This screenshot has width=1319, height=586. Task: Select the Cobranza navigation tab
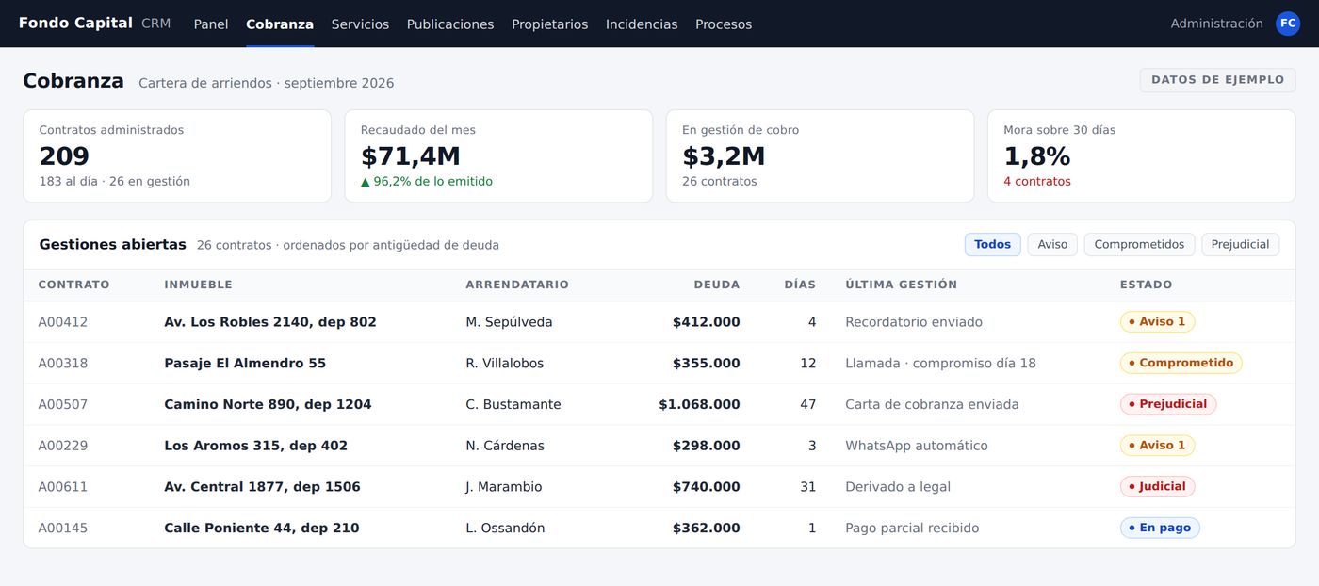coord(280,24)
